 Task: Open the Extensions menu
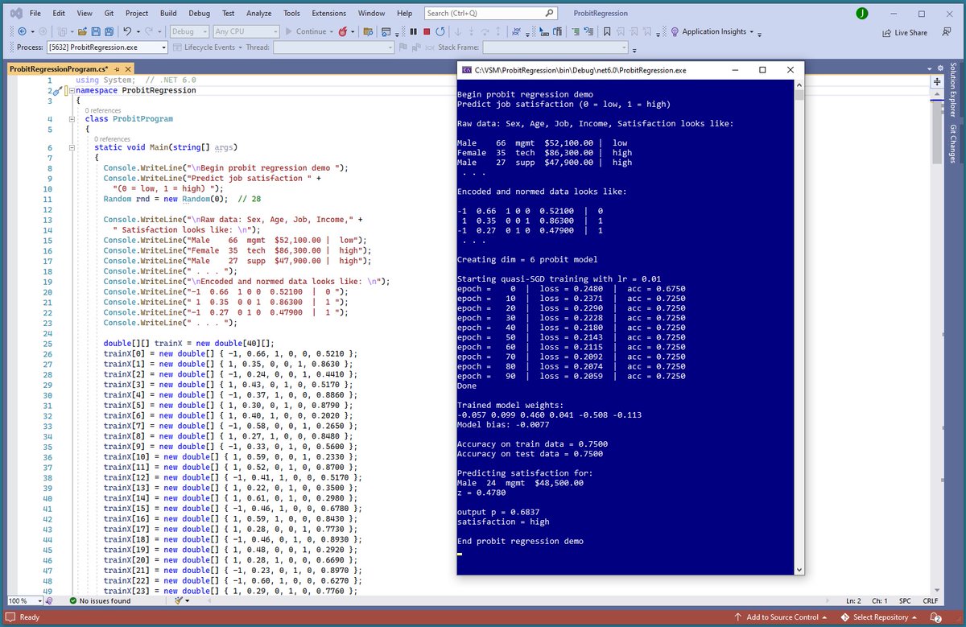(328, 13)
